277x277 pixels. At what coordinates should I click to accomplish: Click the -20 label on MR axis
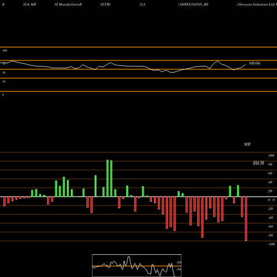pos(270,209)
